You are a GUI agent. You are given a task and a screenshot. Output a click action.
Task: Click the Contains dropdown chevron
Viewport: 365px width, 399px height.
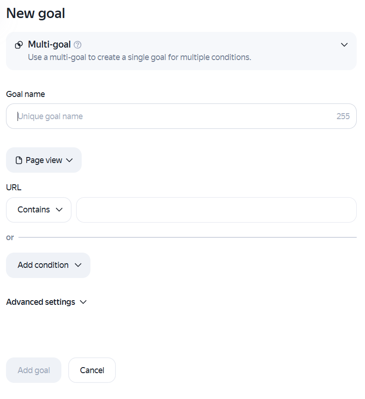pyautogui.click(x=59, y=210)
